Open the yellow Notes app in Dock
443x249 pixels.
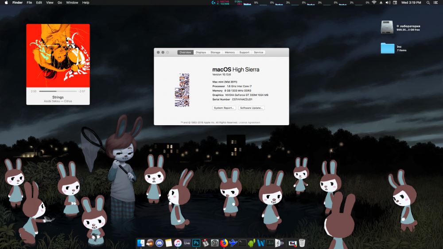(169, 243)
